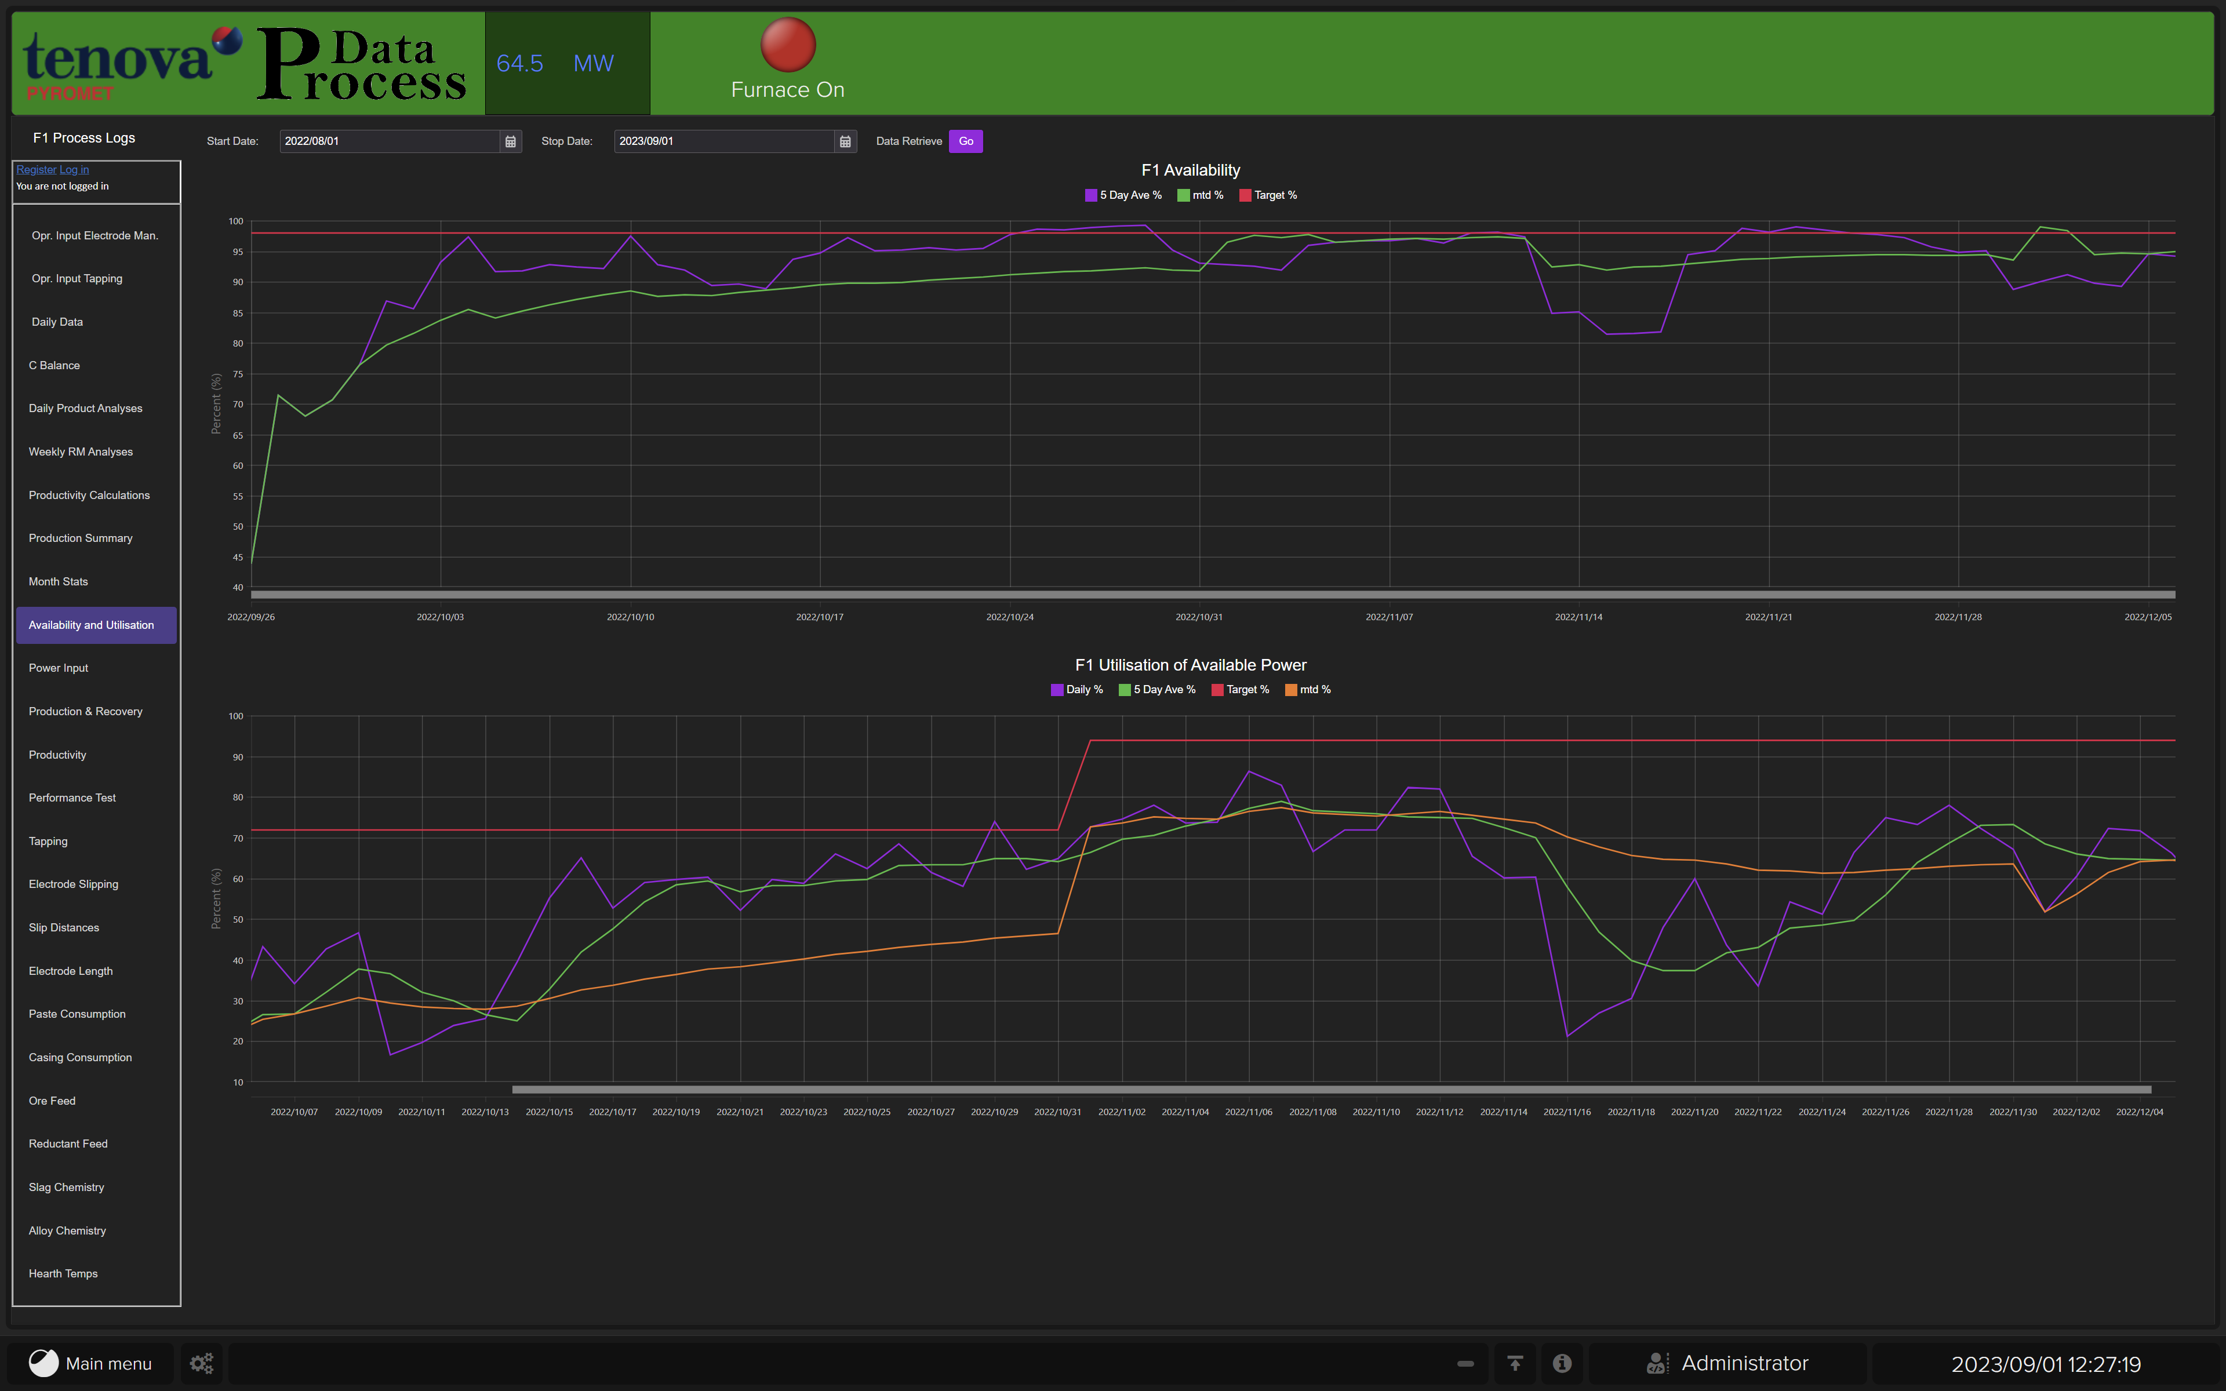Image resolution: width=2226 pixels, height=1391 pixels.
Task: Click the F1 Utilisation of Available Power title
Action: click(1190, 665)
